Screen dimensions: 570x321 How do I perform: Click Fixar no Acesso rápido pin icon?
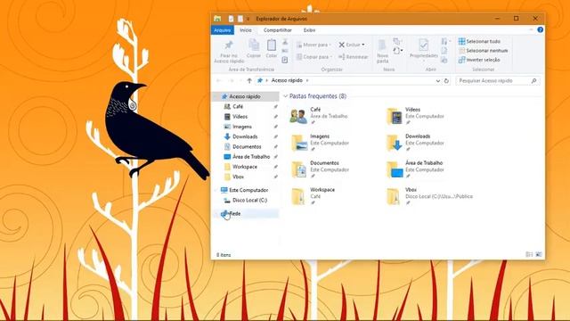pyautogui.click(x=229, y=45)
